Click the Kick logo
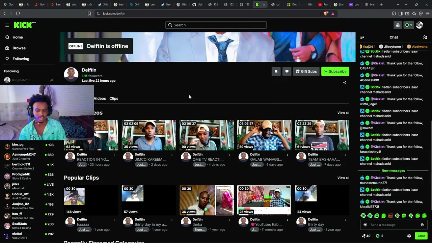Viewport: 432px width, 243px height. (25, 25)
